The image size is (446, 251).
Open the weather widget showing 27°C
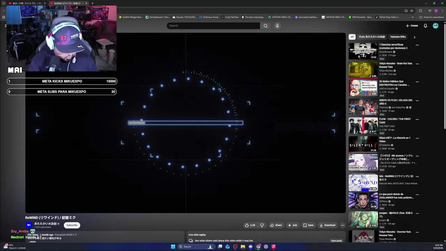(15, 246)
